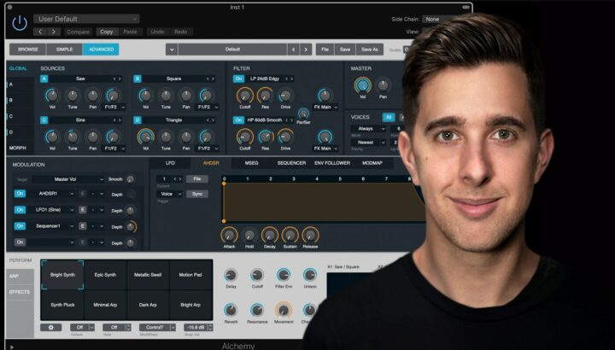This screenshot has width=615, height=350.
Task: Open the User Default preset dropdown
Action: (87, 18)
